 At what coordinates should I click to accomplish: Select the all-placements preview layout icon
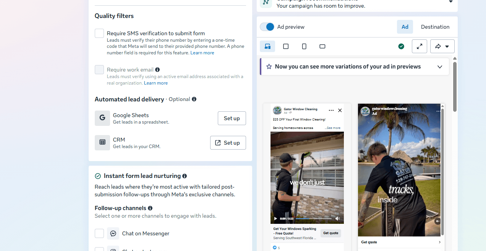click(x=267, y=46)
